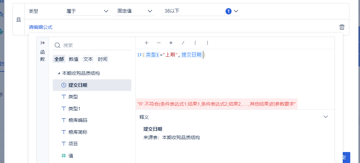Select the 值 numeric field
The width and height of the screenshot is (360, 163).
point(92,156)
